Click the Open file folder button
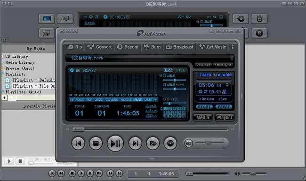The image size is (306, 181). pyautogui.click(x=153, y=143)
